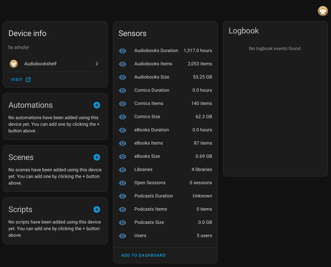The height and width of the screenshot is (267, 331).
Task: Click the VISIT link
Action: (x=17, y=80)
